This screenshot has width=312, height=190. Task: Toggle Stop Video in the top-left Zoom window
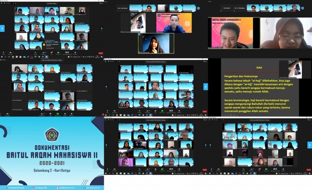(11, 52)
